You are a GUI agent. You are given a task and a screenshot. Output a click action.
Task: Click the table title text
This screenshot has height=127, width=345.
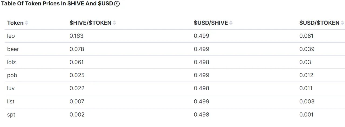pyautogui.click(x=57, y=4)
